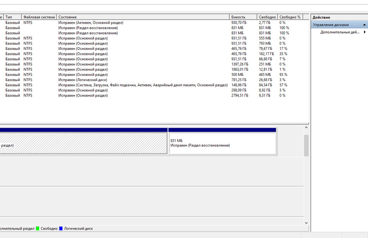Open Дополнительные действия submenu
368x238 pixels.
click(x=340, y=32)
